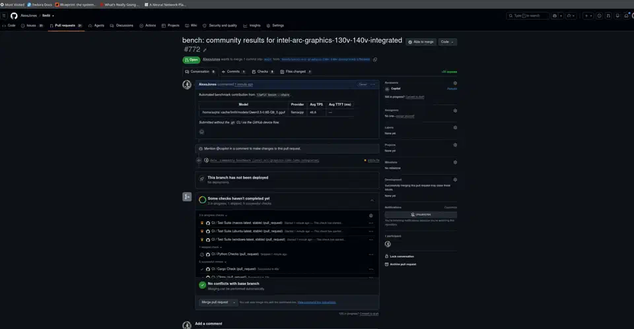Open the create new plus dropdown
Screen dimensions: 634x329
(x=588, y=16)
